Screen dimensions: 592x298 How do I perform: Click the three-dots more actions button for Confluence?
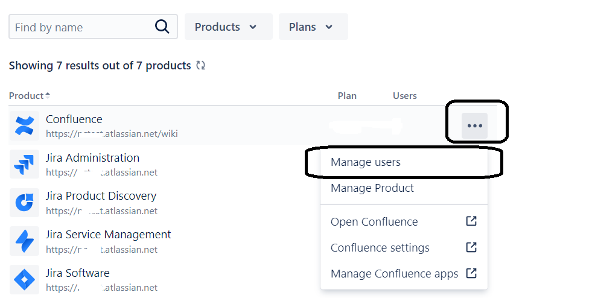pos(475,125)
